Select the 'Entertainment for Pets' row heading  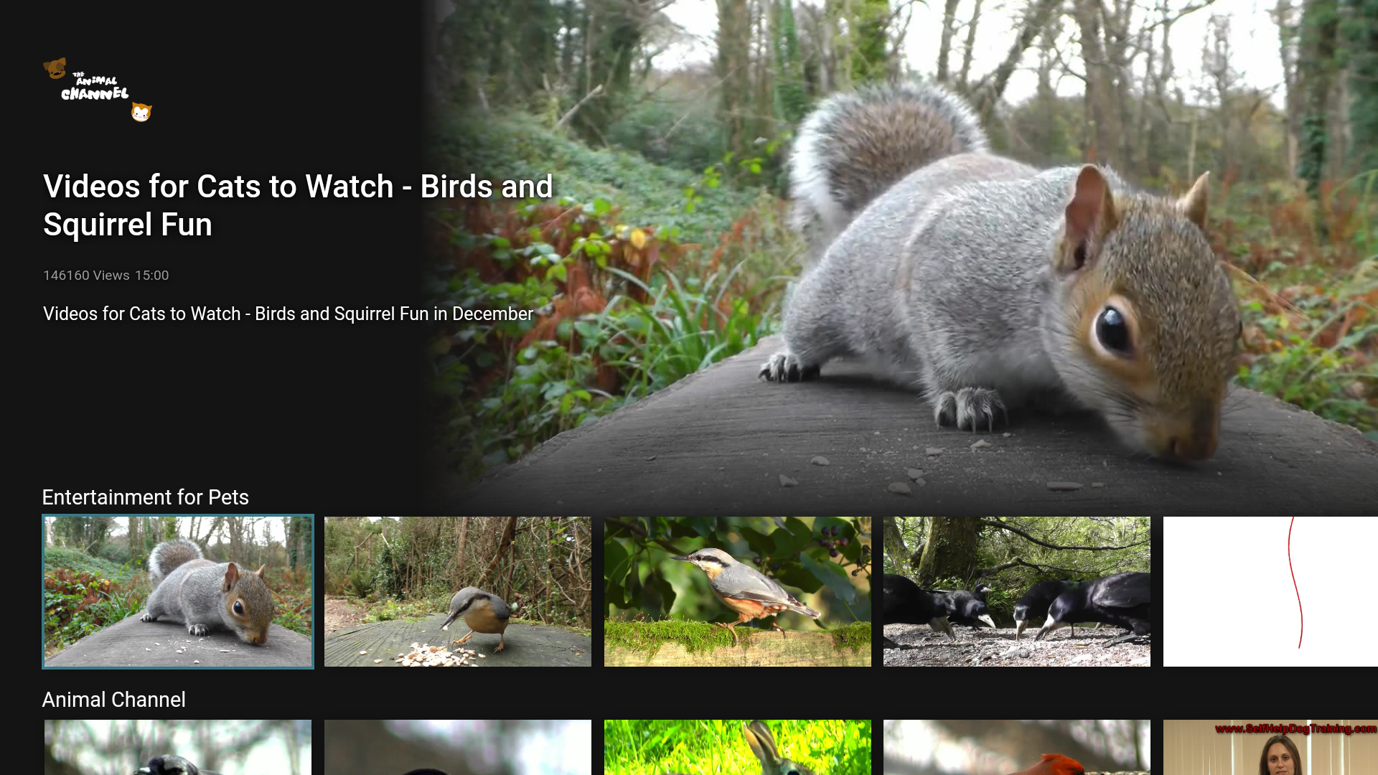tap(146, 497)
